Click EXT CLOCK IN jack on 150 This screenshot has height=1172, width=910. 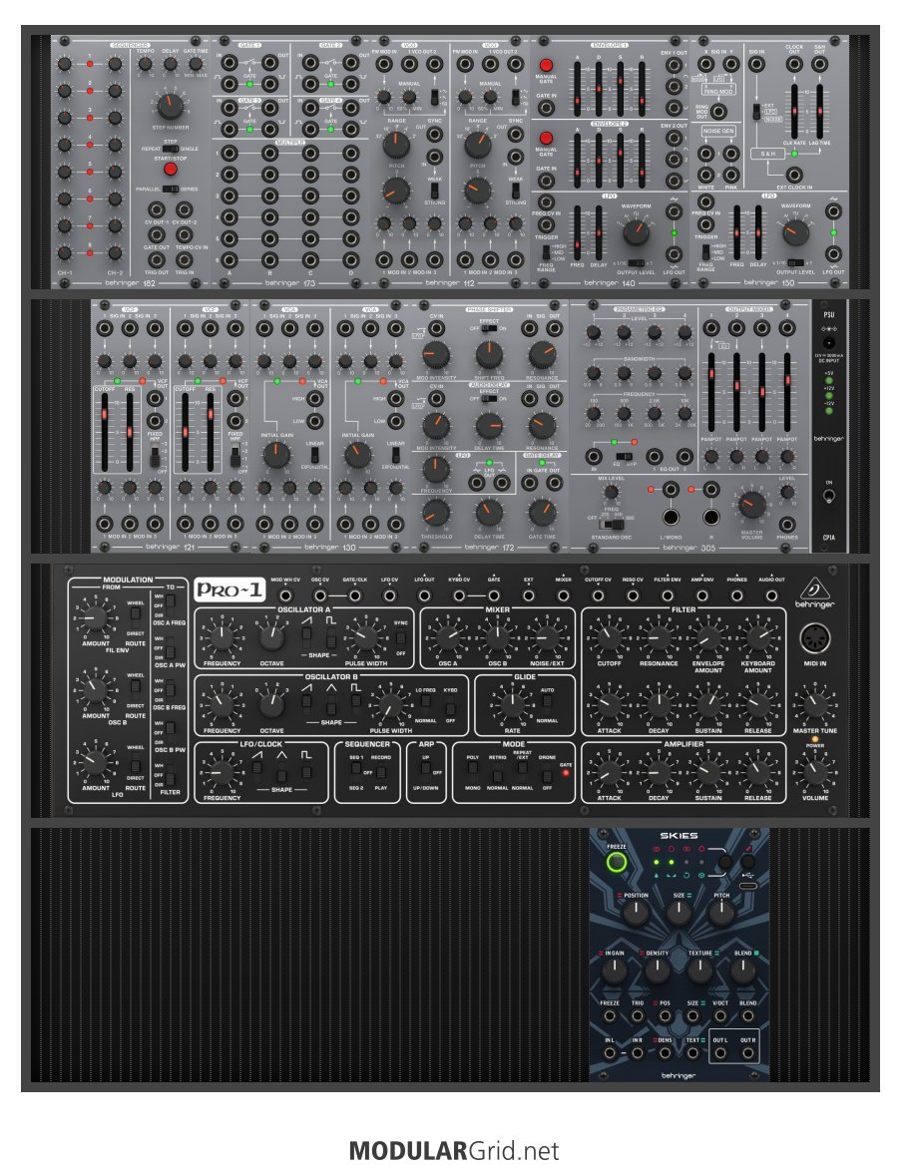coord(795,176)
